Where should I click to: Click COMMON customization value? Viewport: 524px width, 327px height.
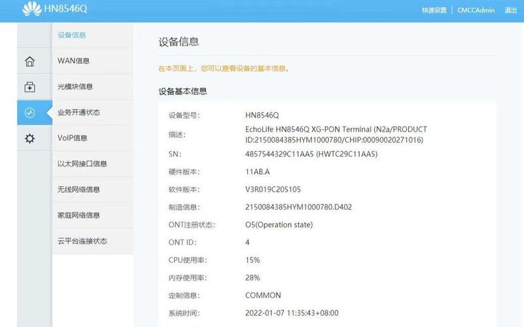coord(263,296)
